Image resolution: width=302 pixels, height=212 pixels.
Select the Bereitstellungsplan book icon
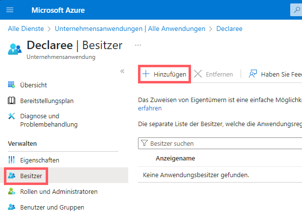[x=12, y=101]
